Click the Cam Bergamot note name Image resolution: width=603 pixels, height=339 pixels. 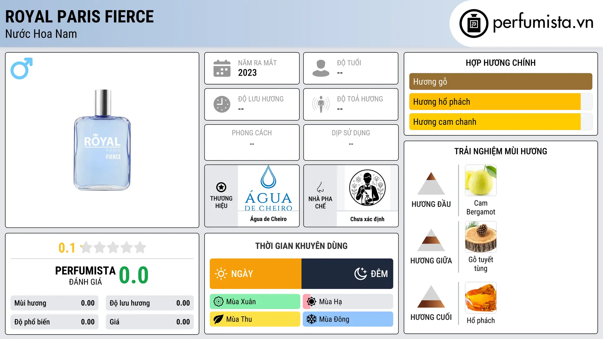481,207
